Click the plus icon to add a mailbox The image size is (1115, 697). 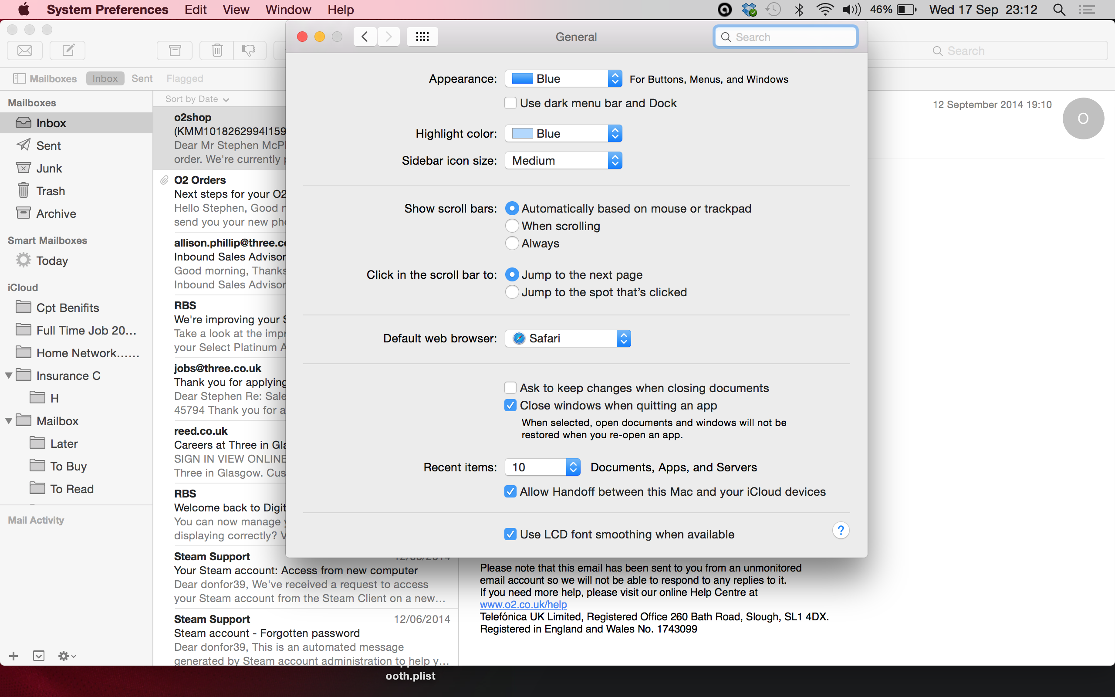(14, 656)
